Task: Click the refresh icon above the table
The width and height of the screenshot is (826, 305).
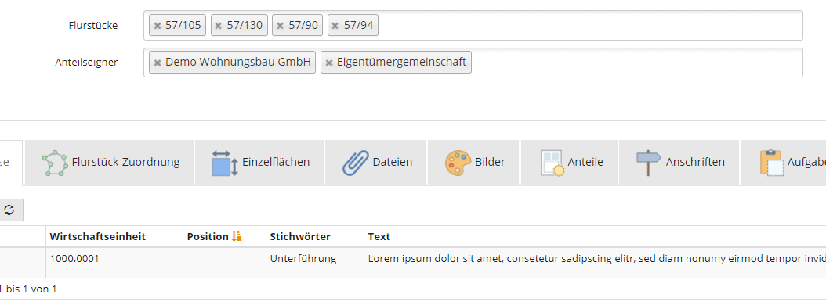Action: (9, 210)
